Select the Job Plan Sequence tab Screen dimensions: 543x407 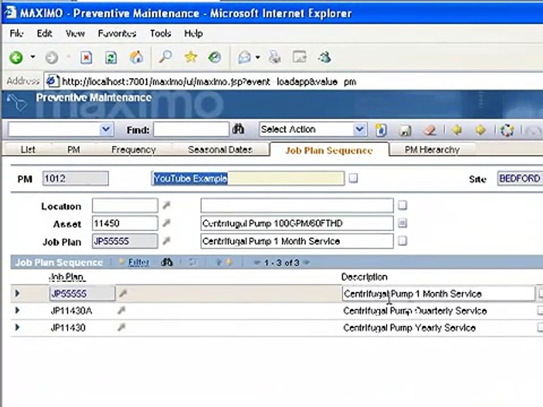329,150
